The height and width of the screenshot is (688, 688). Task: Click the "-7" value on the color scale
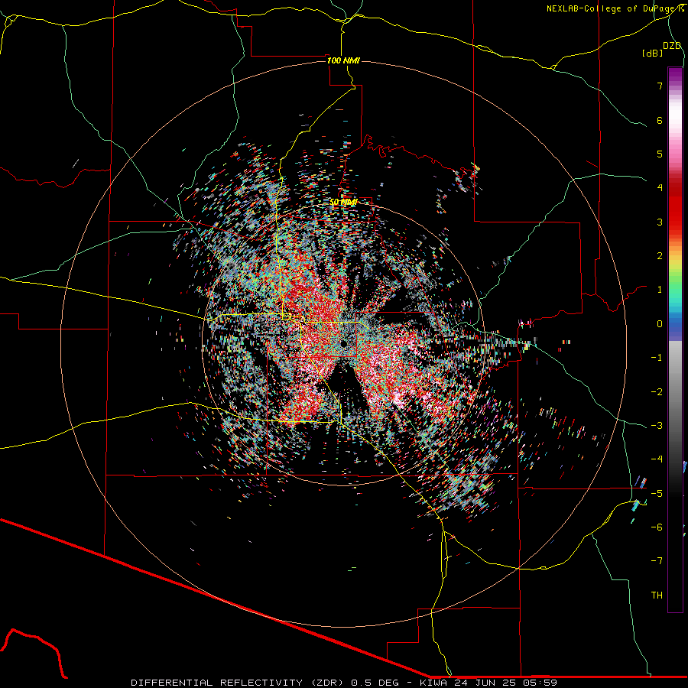657,561
